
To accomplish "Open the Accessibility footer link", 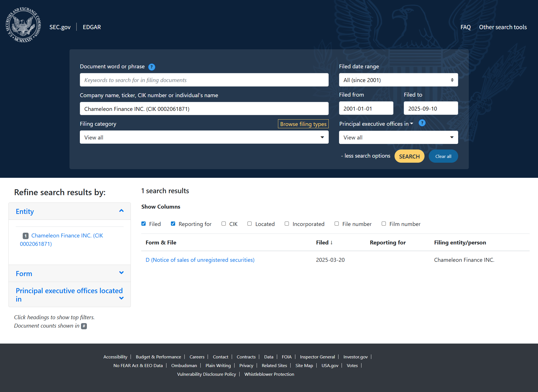I will tap(115, 357).
